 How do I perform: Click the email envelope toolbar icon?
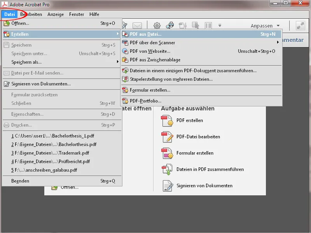[x=137, y=26]
